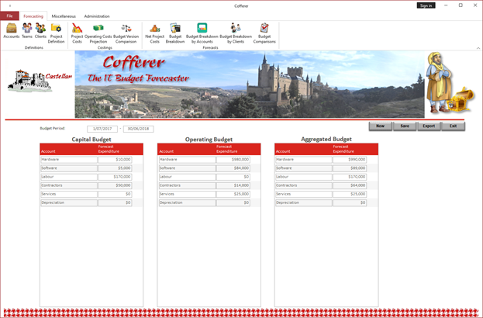Screen dimensions: 483x318
Task: Open the Budget Comparisons icon
Action: (x=264, y=33)
